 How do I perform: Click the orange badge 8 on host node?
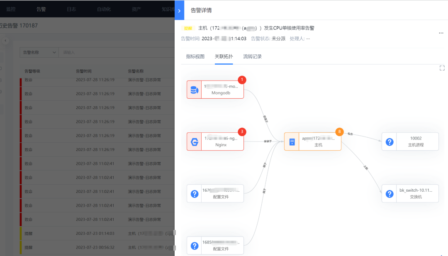[x=339, y=132]
